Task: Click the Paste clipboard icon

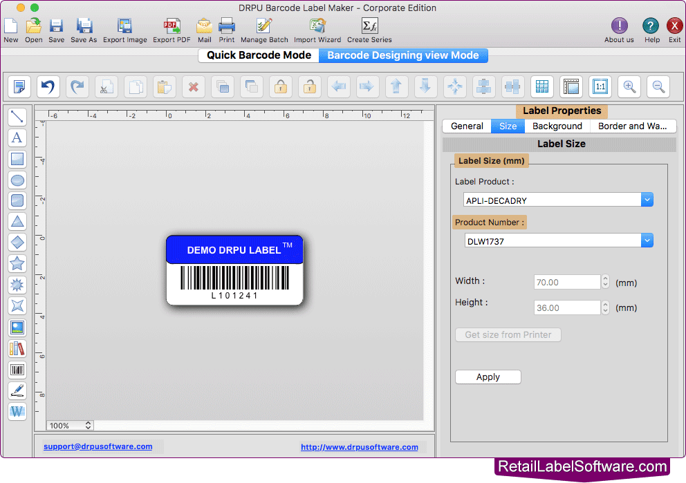Action: (165, 86)
